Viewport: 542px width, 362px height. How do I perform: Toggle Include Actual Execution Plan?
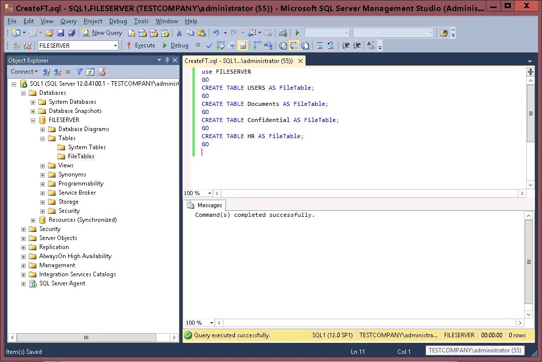(257, 45)
